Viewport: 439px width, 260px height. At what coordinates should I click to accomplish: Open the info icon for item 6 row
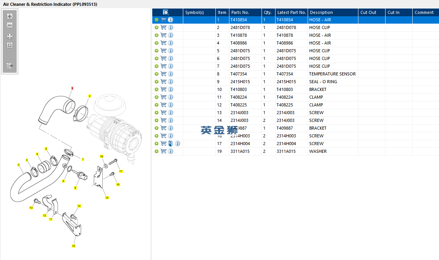170,58
